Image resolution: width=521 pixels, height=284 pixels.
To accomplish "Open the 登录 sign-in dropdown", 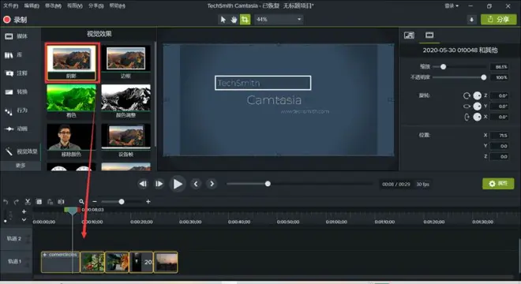I will point(452,6).
